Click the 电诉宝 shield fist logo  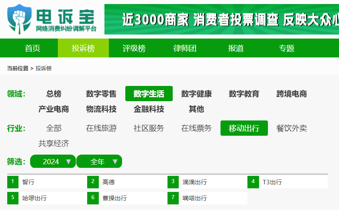tap(19, 19)
